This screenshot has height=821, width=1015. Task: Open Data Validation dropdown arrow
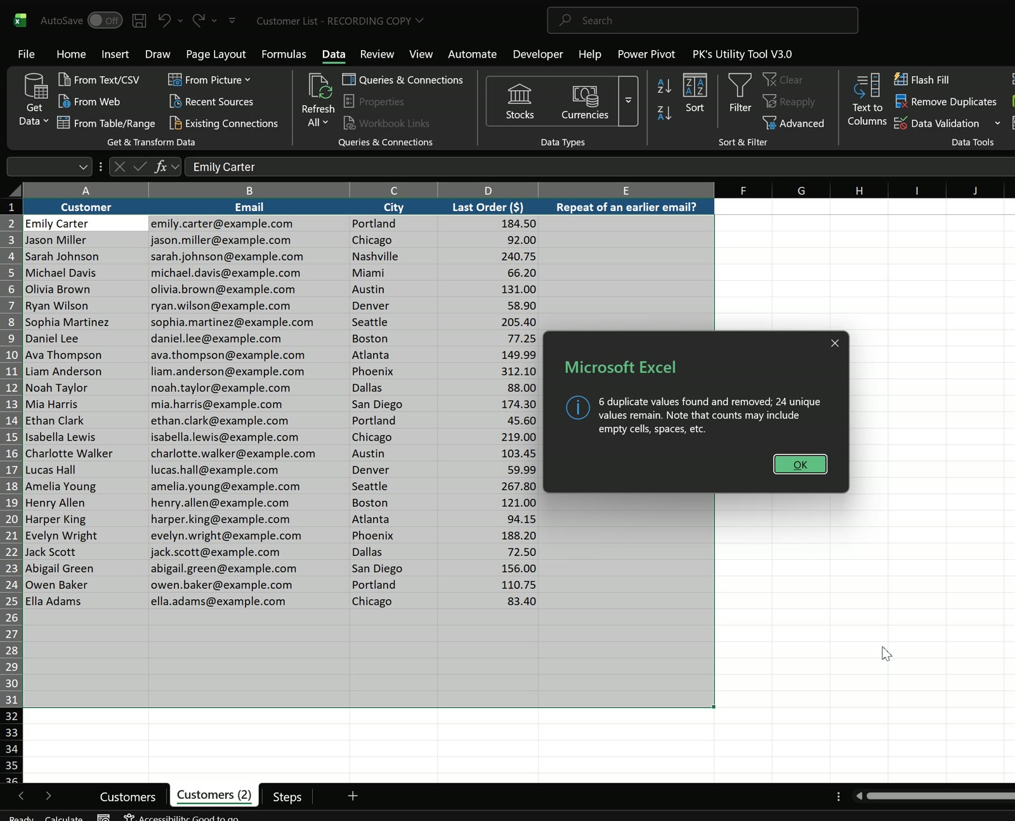[997, 123]
